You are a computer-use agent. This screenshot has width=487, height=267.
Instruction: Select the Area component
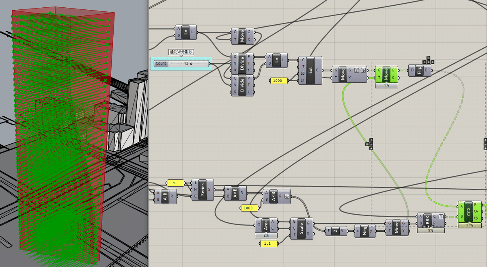(x=266, y=225)
